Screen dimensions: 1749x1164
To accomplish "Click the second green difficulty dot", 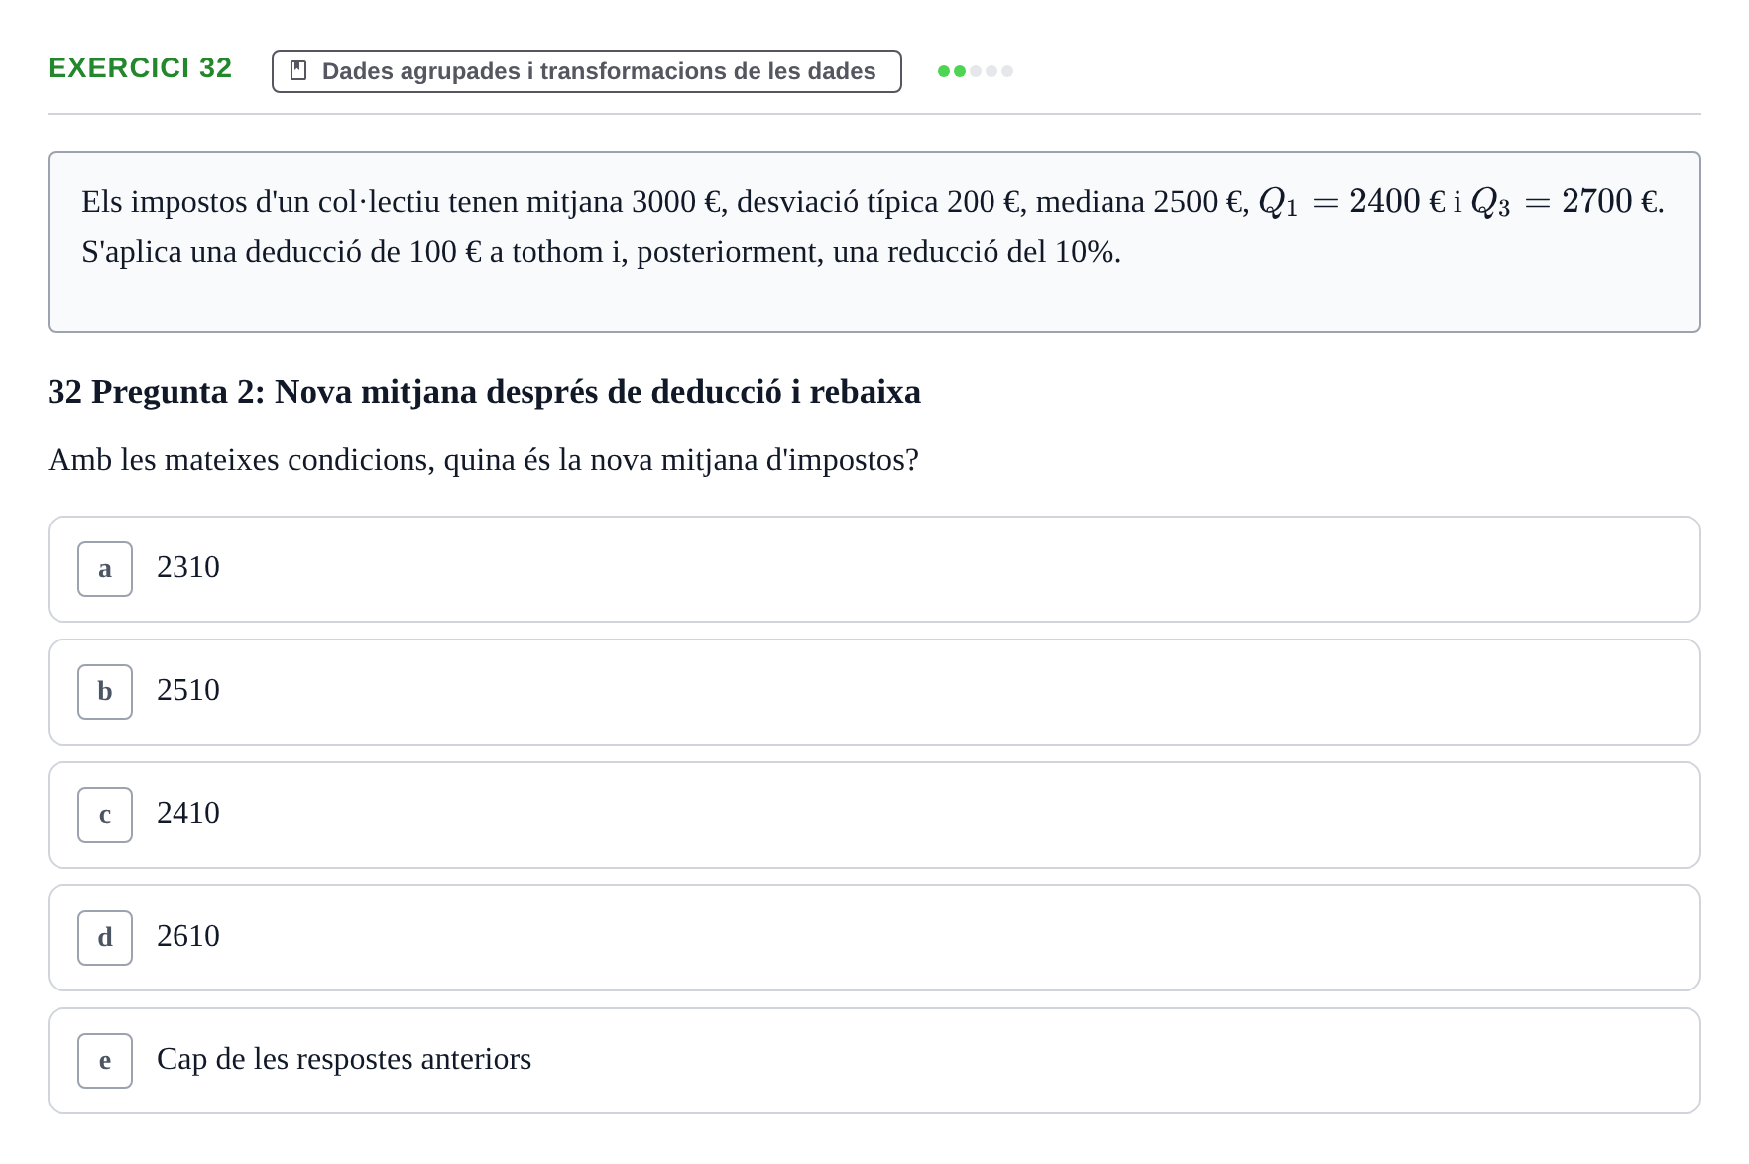I will [x=960, y=71].
